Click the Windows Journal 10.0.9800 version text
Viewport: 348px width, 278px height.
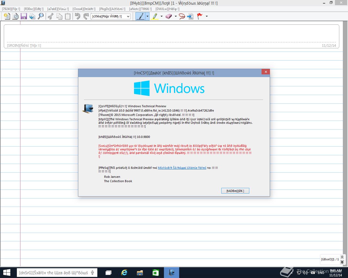124,137
